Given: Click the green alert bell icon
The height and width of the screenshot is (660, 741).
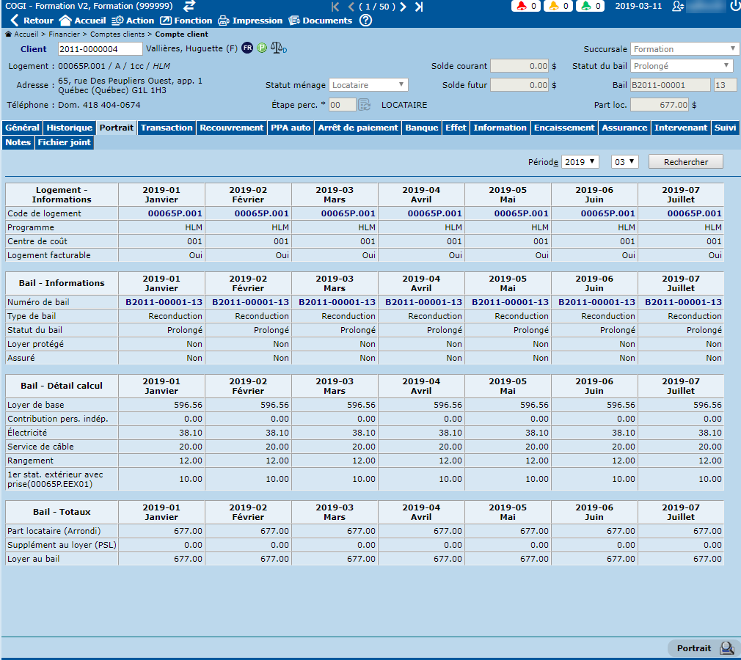Looking at the screenshot, I should tap(586, 6).
